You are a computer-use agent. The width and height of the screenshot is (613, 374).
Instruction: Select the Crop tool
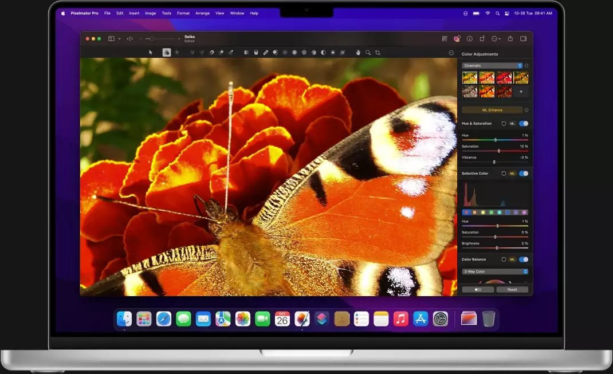(x=379, y=52)
